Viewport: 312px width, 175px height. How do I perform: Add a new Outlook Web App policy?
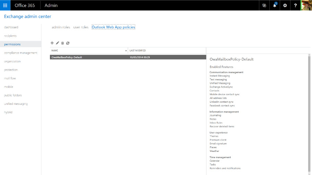pyautogui.click(x=52, y=43)
